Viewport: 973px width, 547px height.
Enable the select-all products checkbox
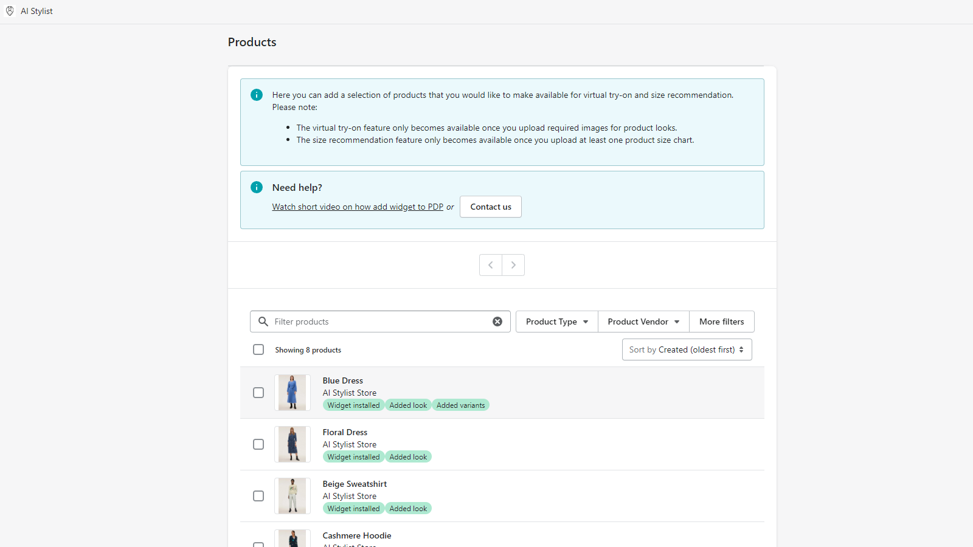pos(258,349)
